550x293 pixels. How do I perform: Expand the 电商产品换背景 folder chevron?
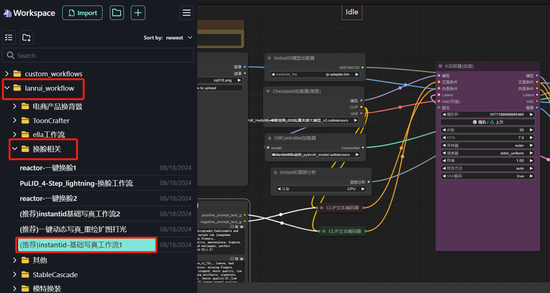(x=15, y=107)
